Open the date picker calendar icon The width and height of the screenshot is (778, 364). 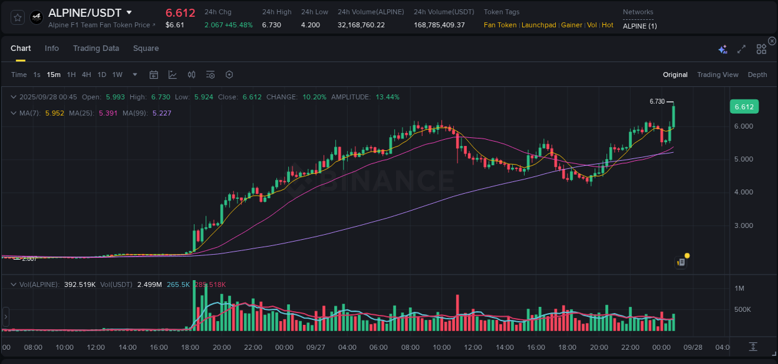[x=154, y=75]
